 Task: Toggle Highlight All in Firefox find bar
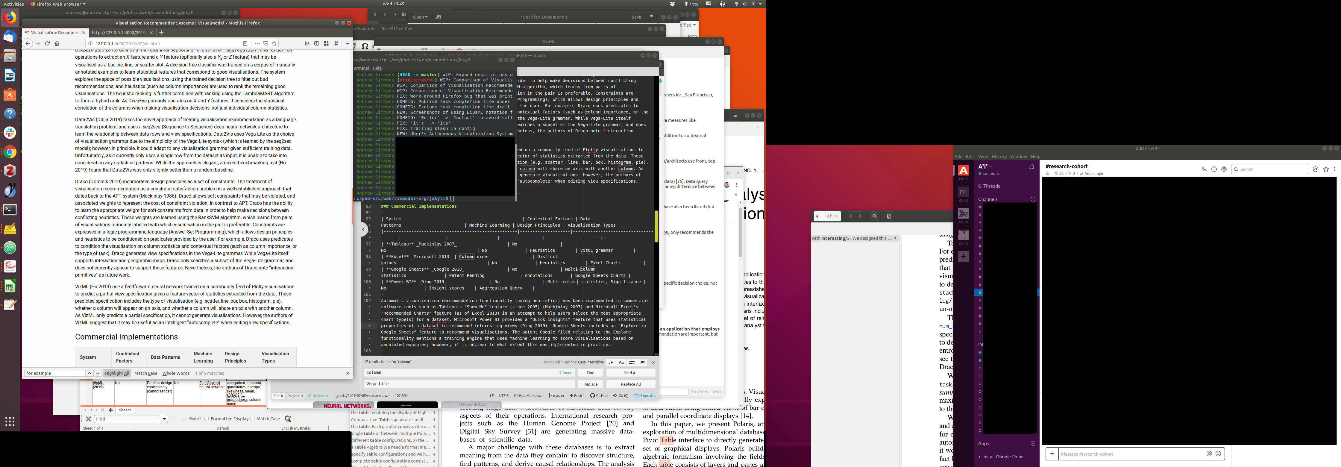pyautogui.click(x=117, y=373)
